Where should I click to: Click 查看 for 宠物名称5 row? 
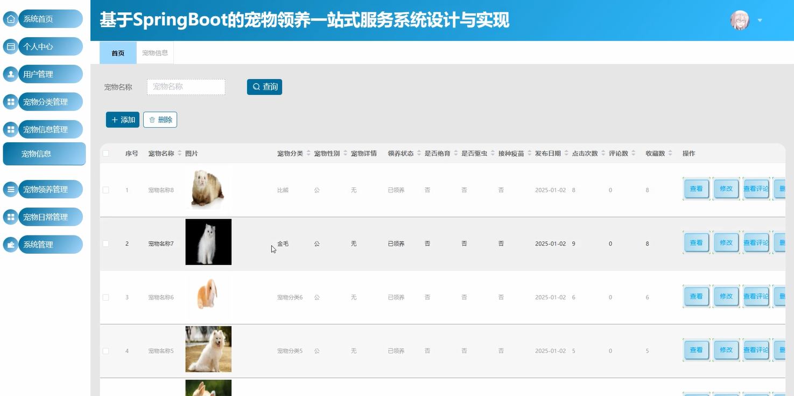coord(696,350)
